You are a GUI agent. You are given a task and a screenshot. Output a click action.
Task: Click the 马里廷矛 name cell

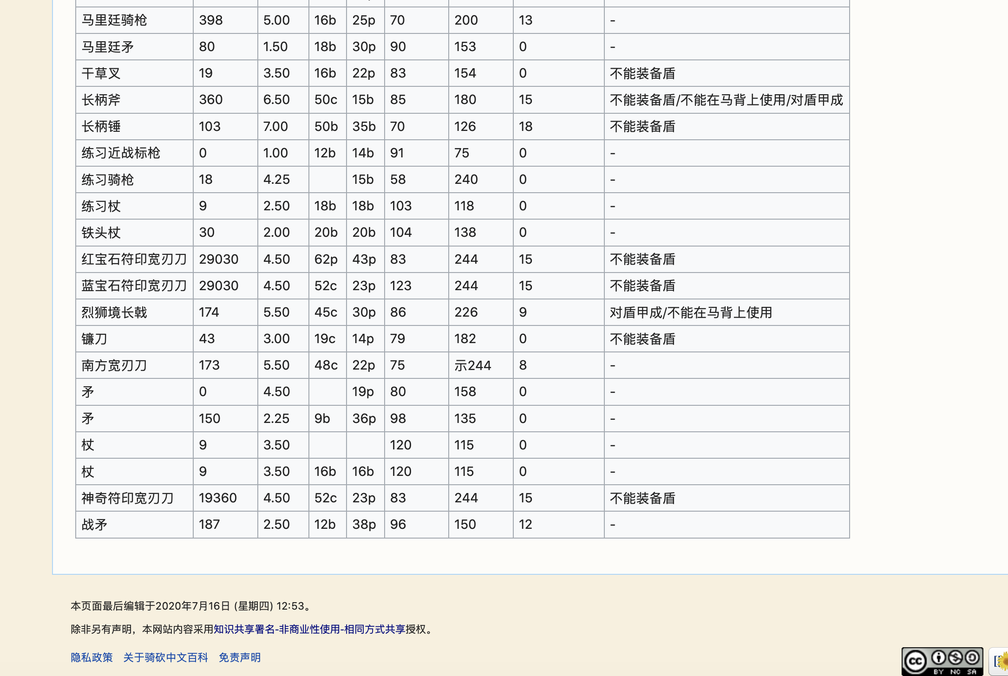pos(134,46)
